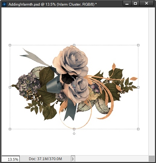Close the AddingWarmth.psd document window
This screenshot has width=156, height=163.
(x=147, y=4)
